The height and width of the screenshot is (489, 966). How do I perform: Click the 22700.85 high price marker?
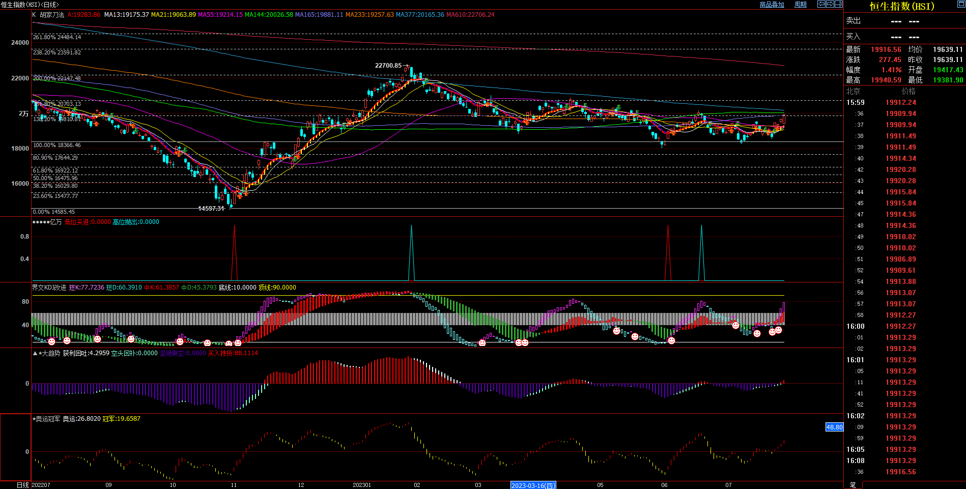click(388, 66)
